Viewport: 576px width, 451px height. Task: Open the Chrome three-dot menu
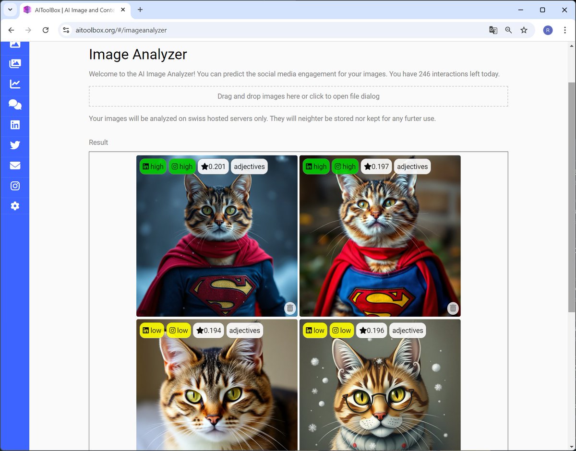click(x=564, y=30)
